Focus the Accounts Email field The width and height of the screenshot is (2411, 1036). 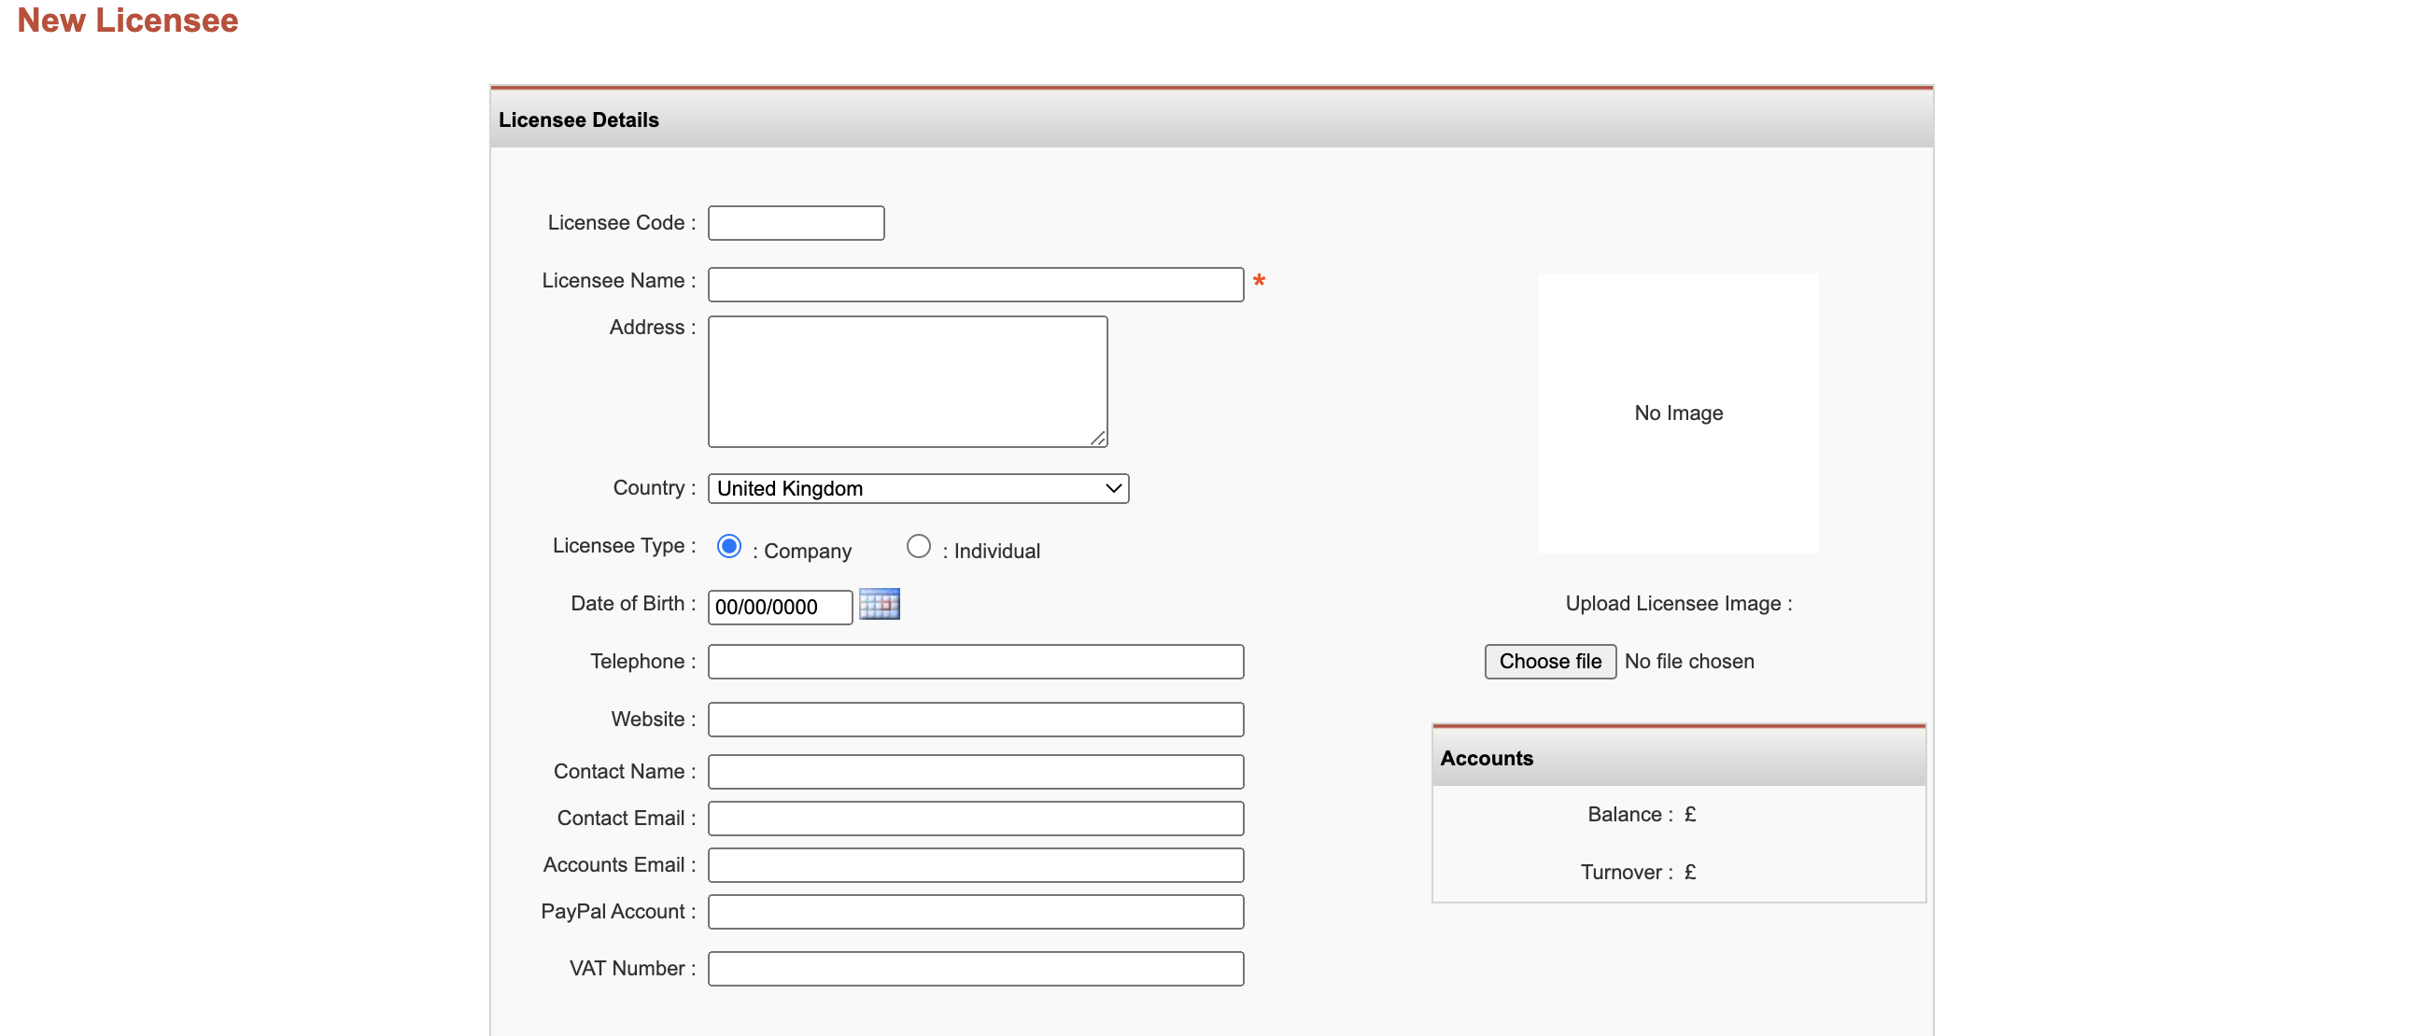975,866
